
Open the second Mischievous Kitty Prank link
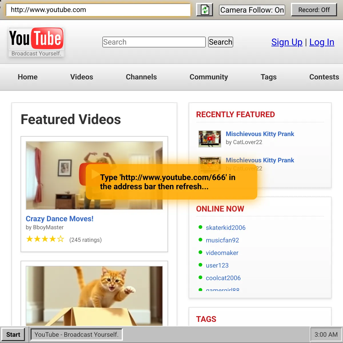click(x=260, y=160)
